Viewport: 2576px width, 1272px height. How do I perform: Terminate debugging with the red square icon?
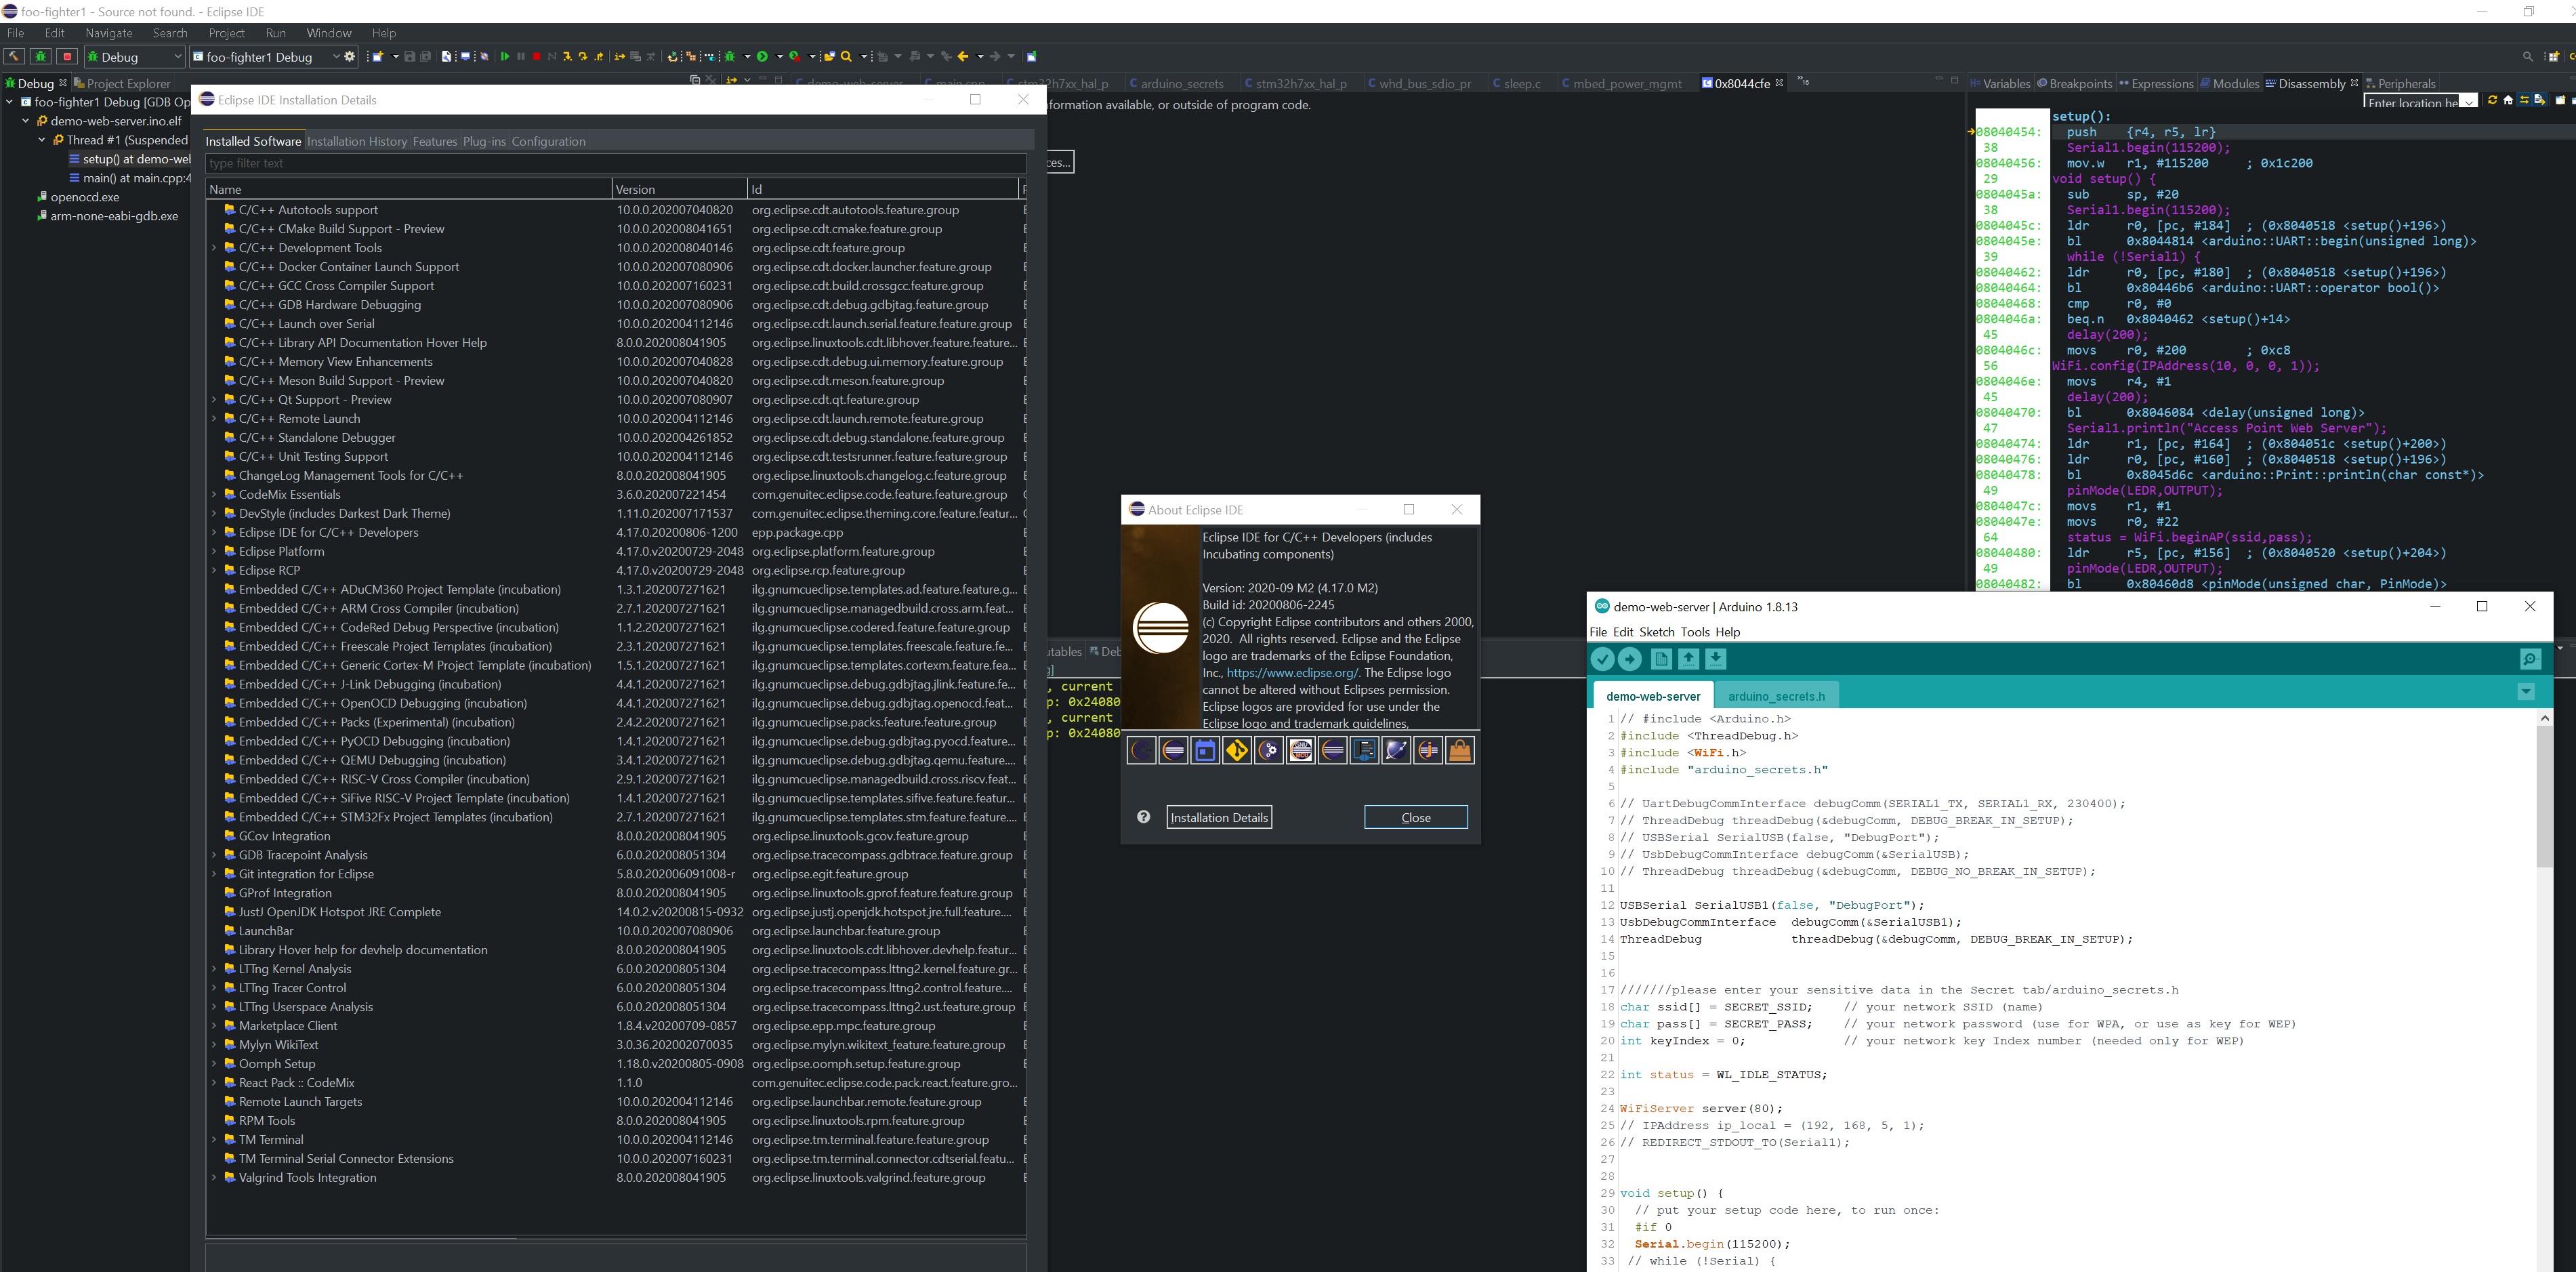pyautogui.click(x=536, y=57)
